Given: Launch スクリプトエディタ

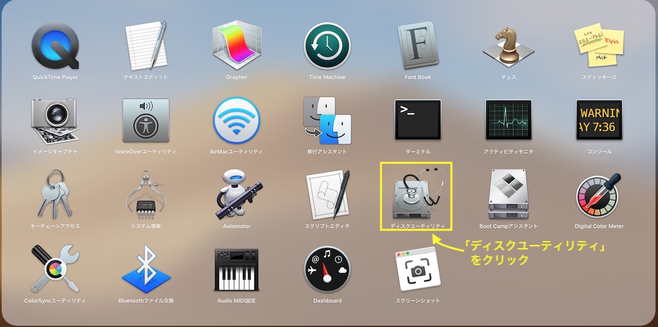Looking at the screenshot, I should pos(328,195).
